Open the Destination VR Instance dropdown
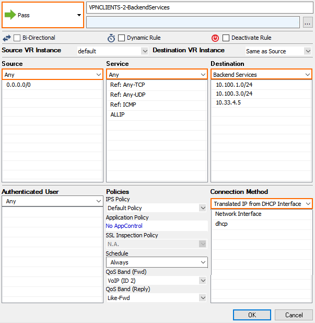 tap(278, 51)
